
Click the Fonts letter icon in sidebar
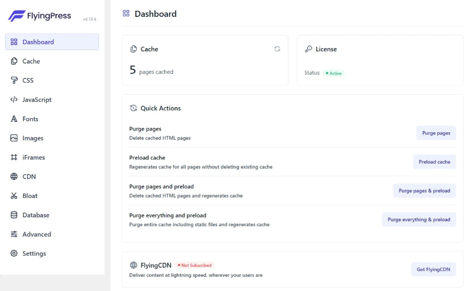coord(14,119)
